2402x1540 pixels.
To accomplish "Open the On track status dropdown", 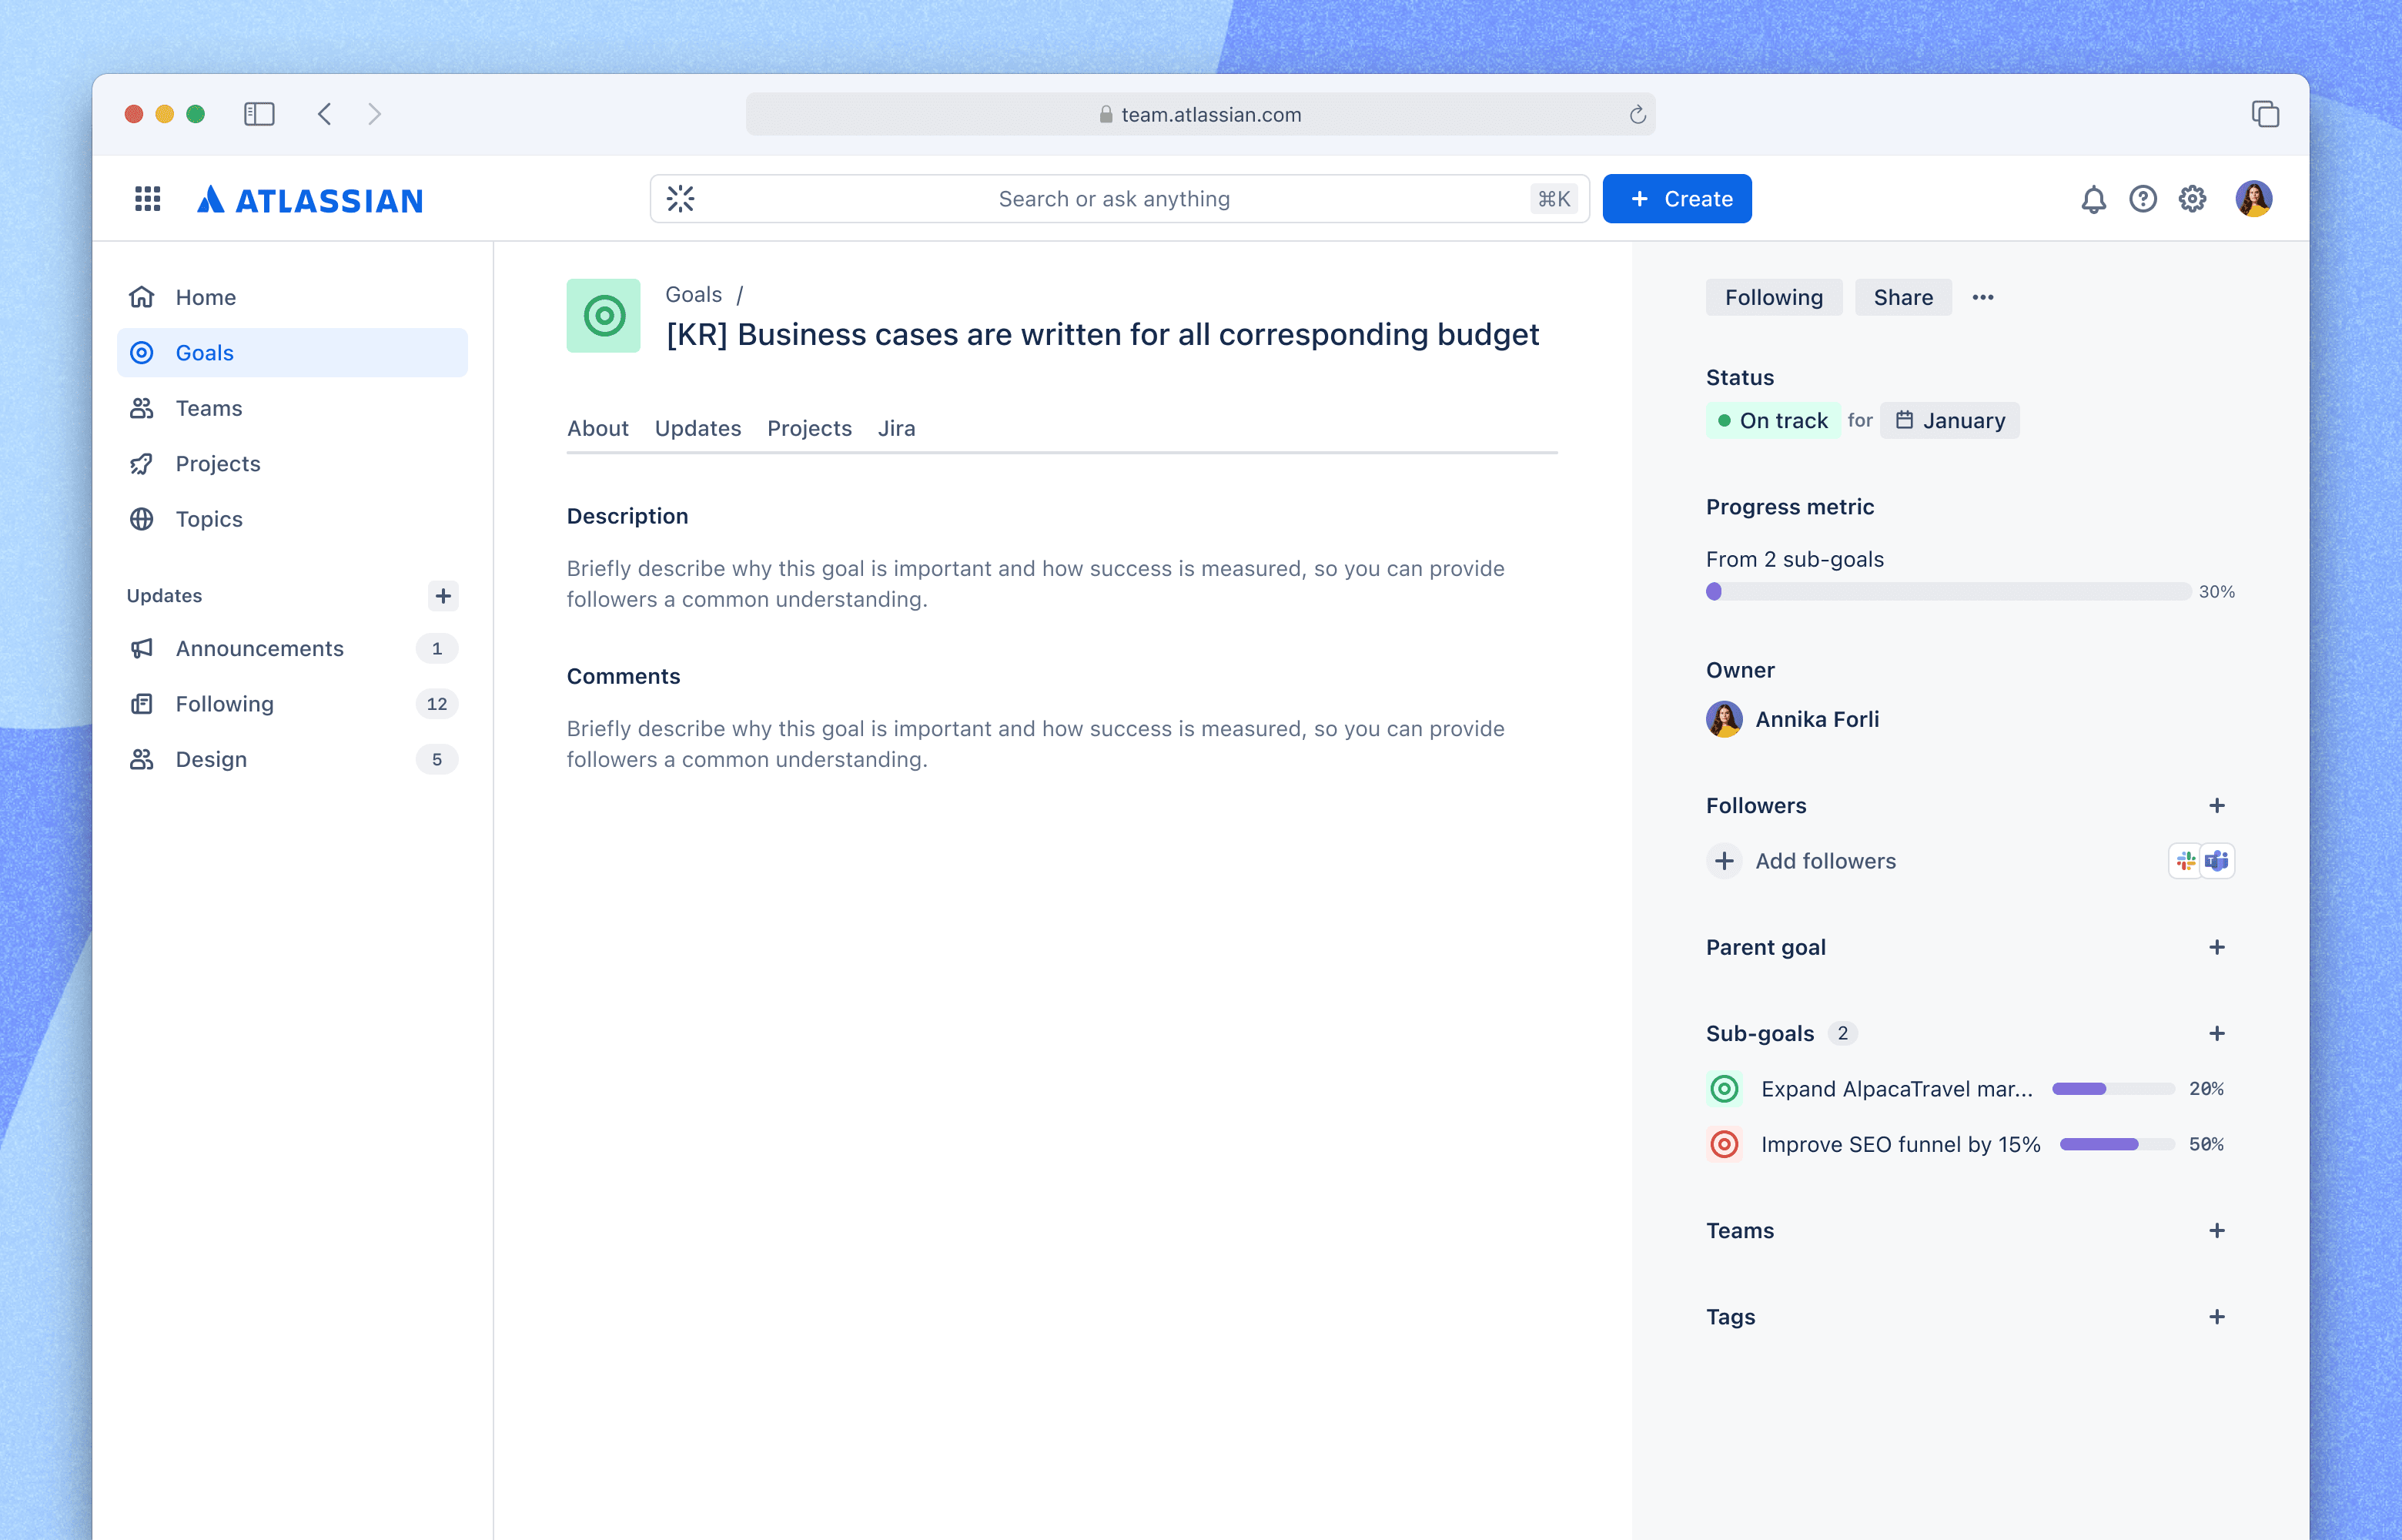I will [1772, 421].
